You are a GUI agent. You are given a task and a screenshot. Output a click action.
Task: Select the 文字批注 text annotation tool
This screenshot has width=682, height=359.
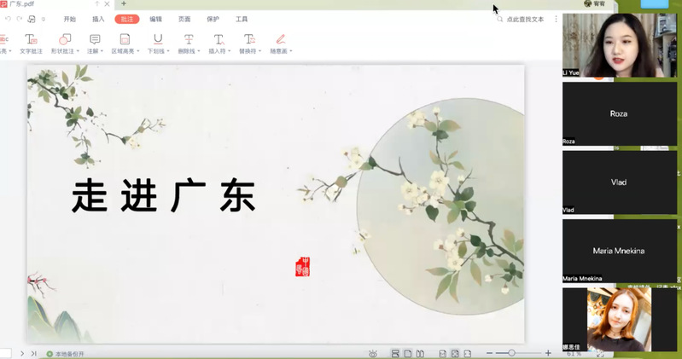pyautogui.click(x=31, y=43)
